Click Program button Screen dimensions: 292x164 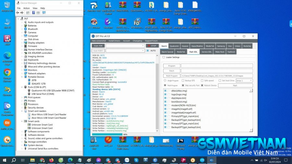point(172,66)
